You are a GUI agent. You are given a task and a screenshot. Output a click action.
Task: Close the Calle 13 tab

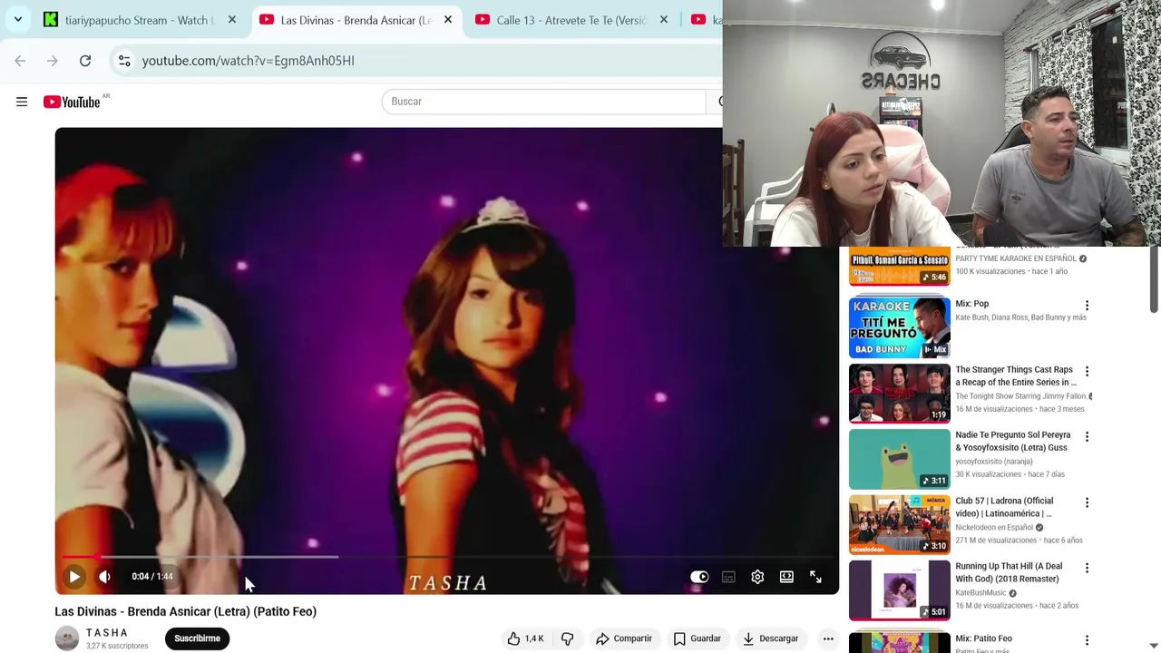[x=664, y=20]
